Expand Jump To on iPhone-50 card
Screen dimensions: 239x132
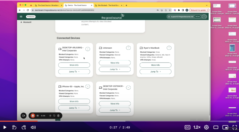click(x=74, y=108)
